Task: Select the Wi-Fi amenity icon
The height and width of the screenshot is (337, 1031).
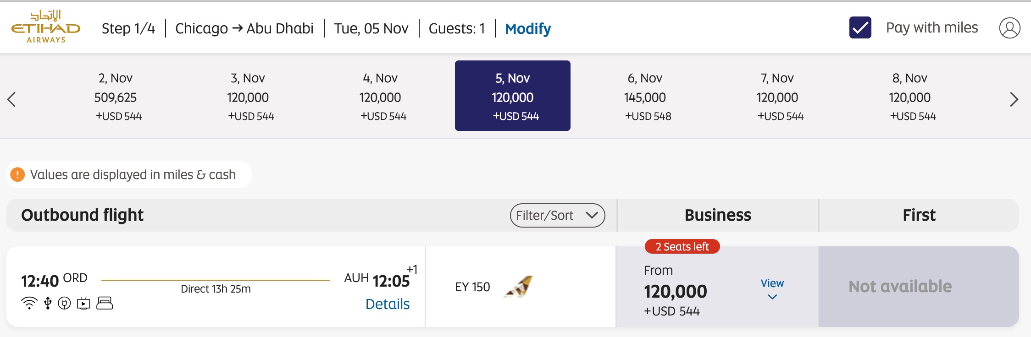Action: point(29,303)
